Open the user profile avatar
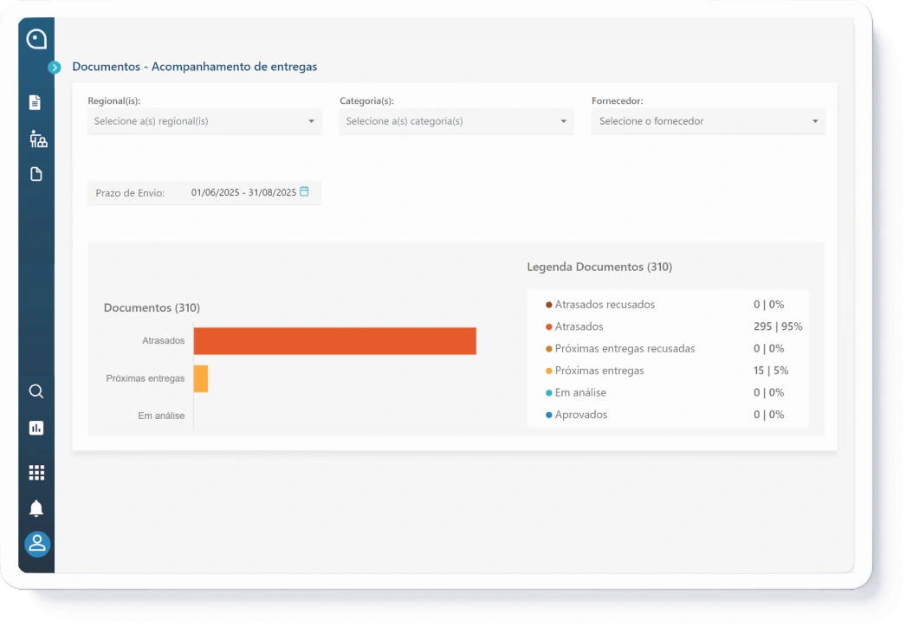The width and height of the screenshot is (906, 626). [37, 544]
